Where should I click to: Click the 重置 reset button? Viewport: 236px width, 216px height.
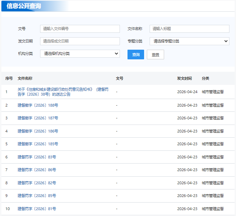[155, 55]
